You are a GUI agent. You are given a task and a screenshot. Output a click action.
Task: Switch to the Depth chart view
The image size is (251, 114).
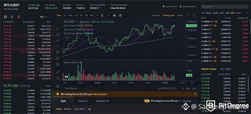[x=180, y=15]
